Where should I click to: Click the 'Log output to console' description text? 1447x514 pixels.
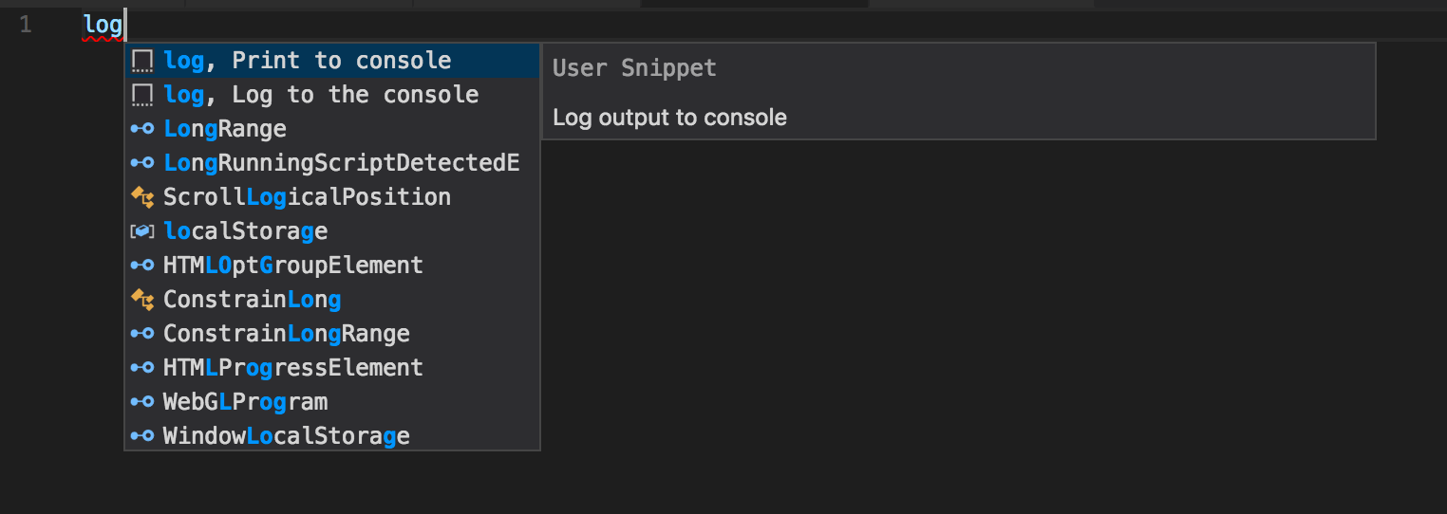point(669,118)
